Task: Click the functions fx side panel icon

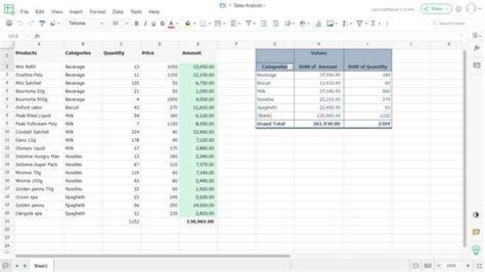Action: [x=477, y=48]
